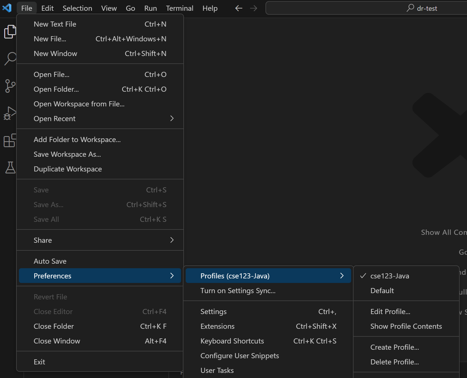Click the dr-test search bar at the top
This screenshot has width=467, height=378.
(x=365, y=8)
